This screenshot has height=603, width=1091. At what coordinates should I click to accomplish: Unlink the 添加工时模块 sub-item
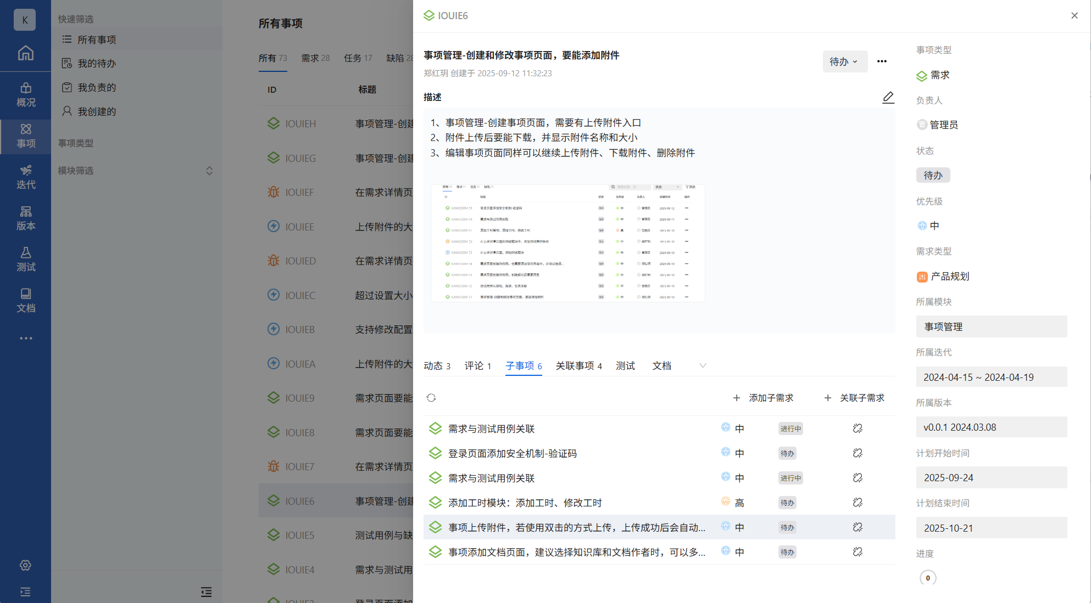[857, 503]
